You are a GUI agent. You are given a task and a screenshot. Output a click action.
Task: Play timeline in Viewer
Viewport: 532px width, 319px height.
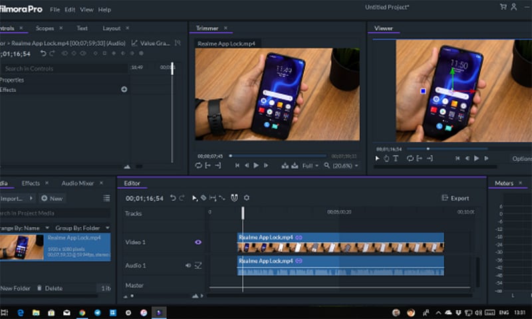pos(476,158)
